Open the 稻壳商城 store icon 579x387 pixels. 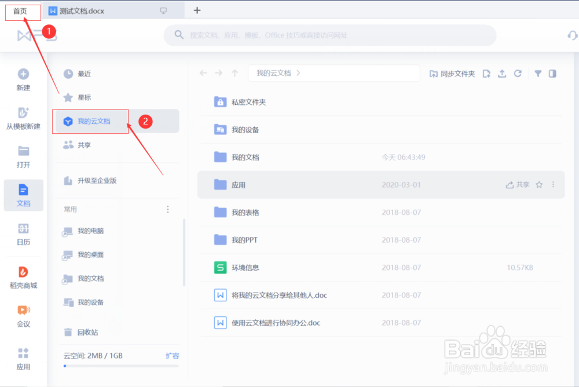coord(23,276)
